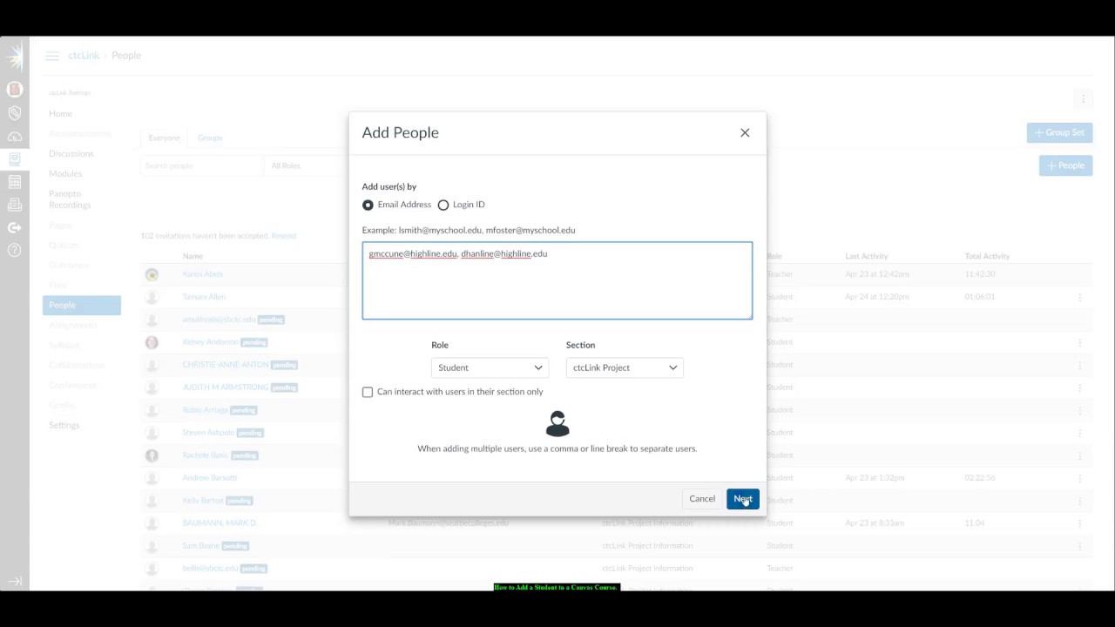Open the Role dropdown showing Student

(490, 367)
